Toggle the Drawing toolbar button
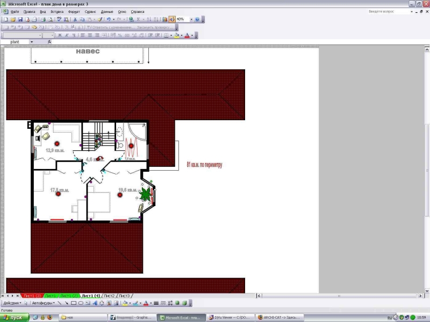The width and height of the screenshot is (430, 322). (172, 19)
